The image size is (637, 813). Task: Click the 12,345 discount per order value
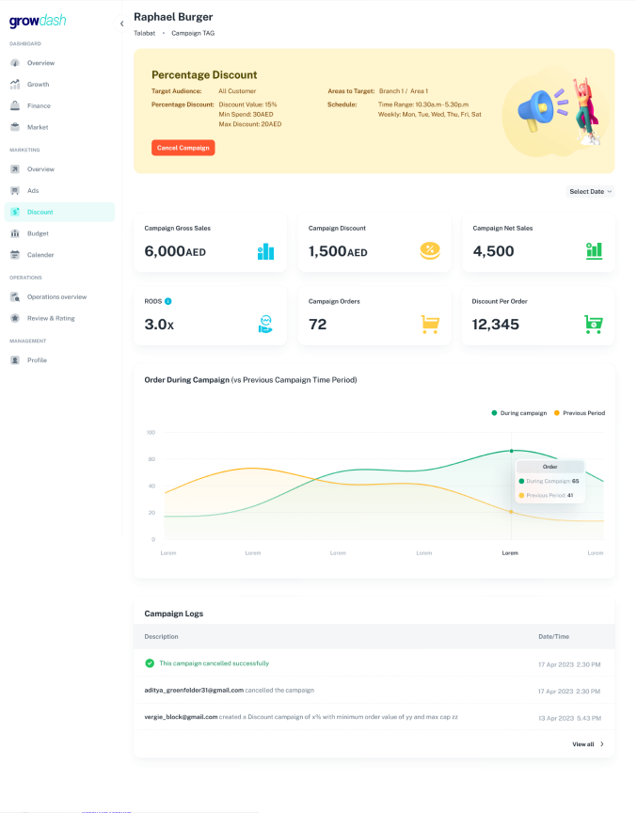tap(496, 325)
